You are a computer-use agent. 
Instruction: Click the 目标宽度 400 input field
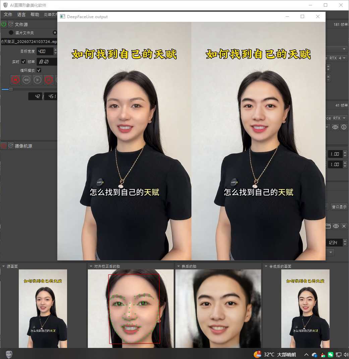coord(45,51)
